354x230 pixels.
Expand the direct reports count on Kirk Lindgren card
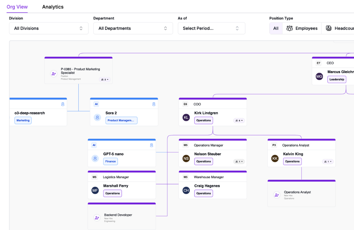[x=239, y=120]
